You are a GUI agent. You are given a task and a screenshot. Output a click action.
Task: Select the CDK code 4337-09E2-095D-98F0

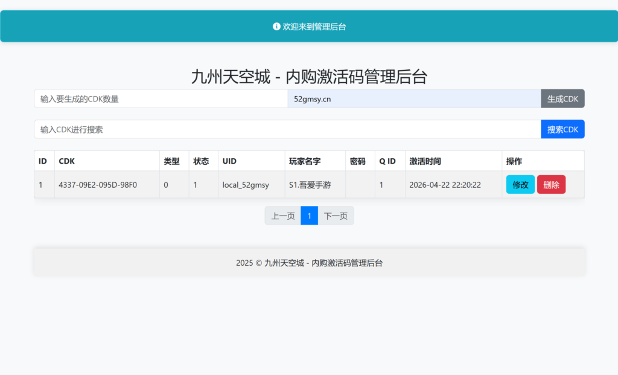click(98, 185)
